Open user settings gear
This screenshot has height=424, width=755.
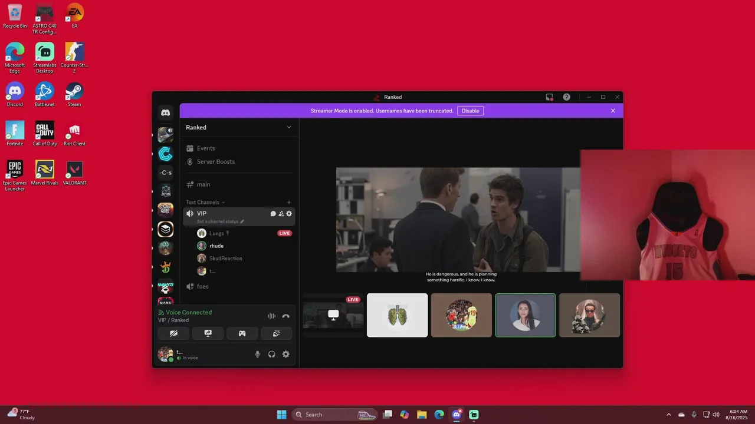pos(286,354)
